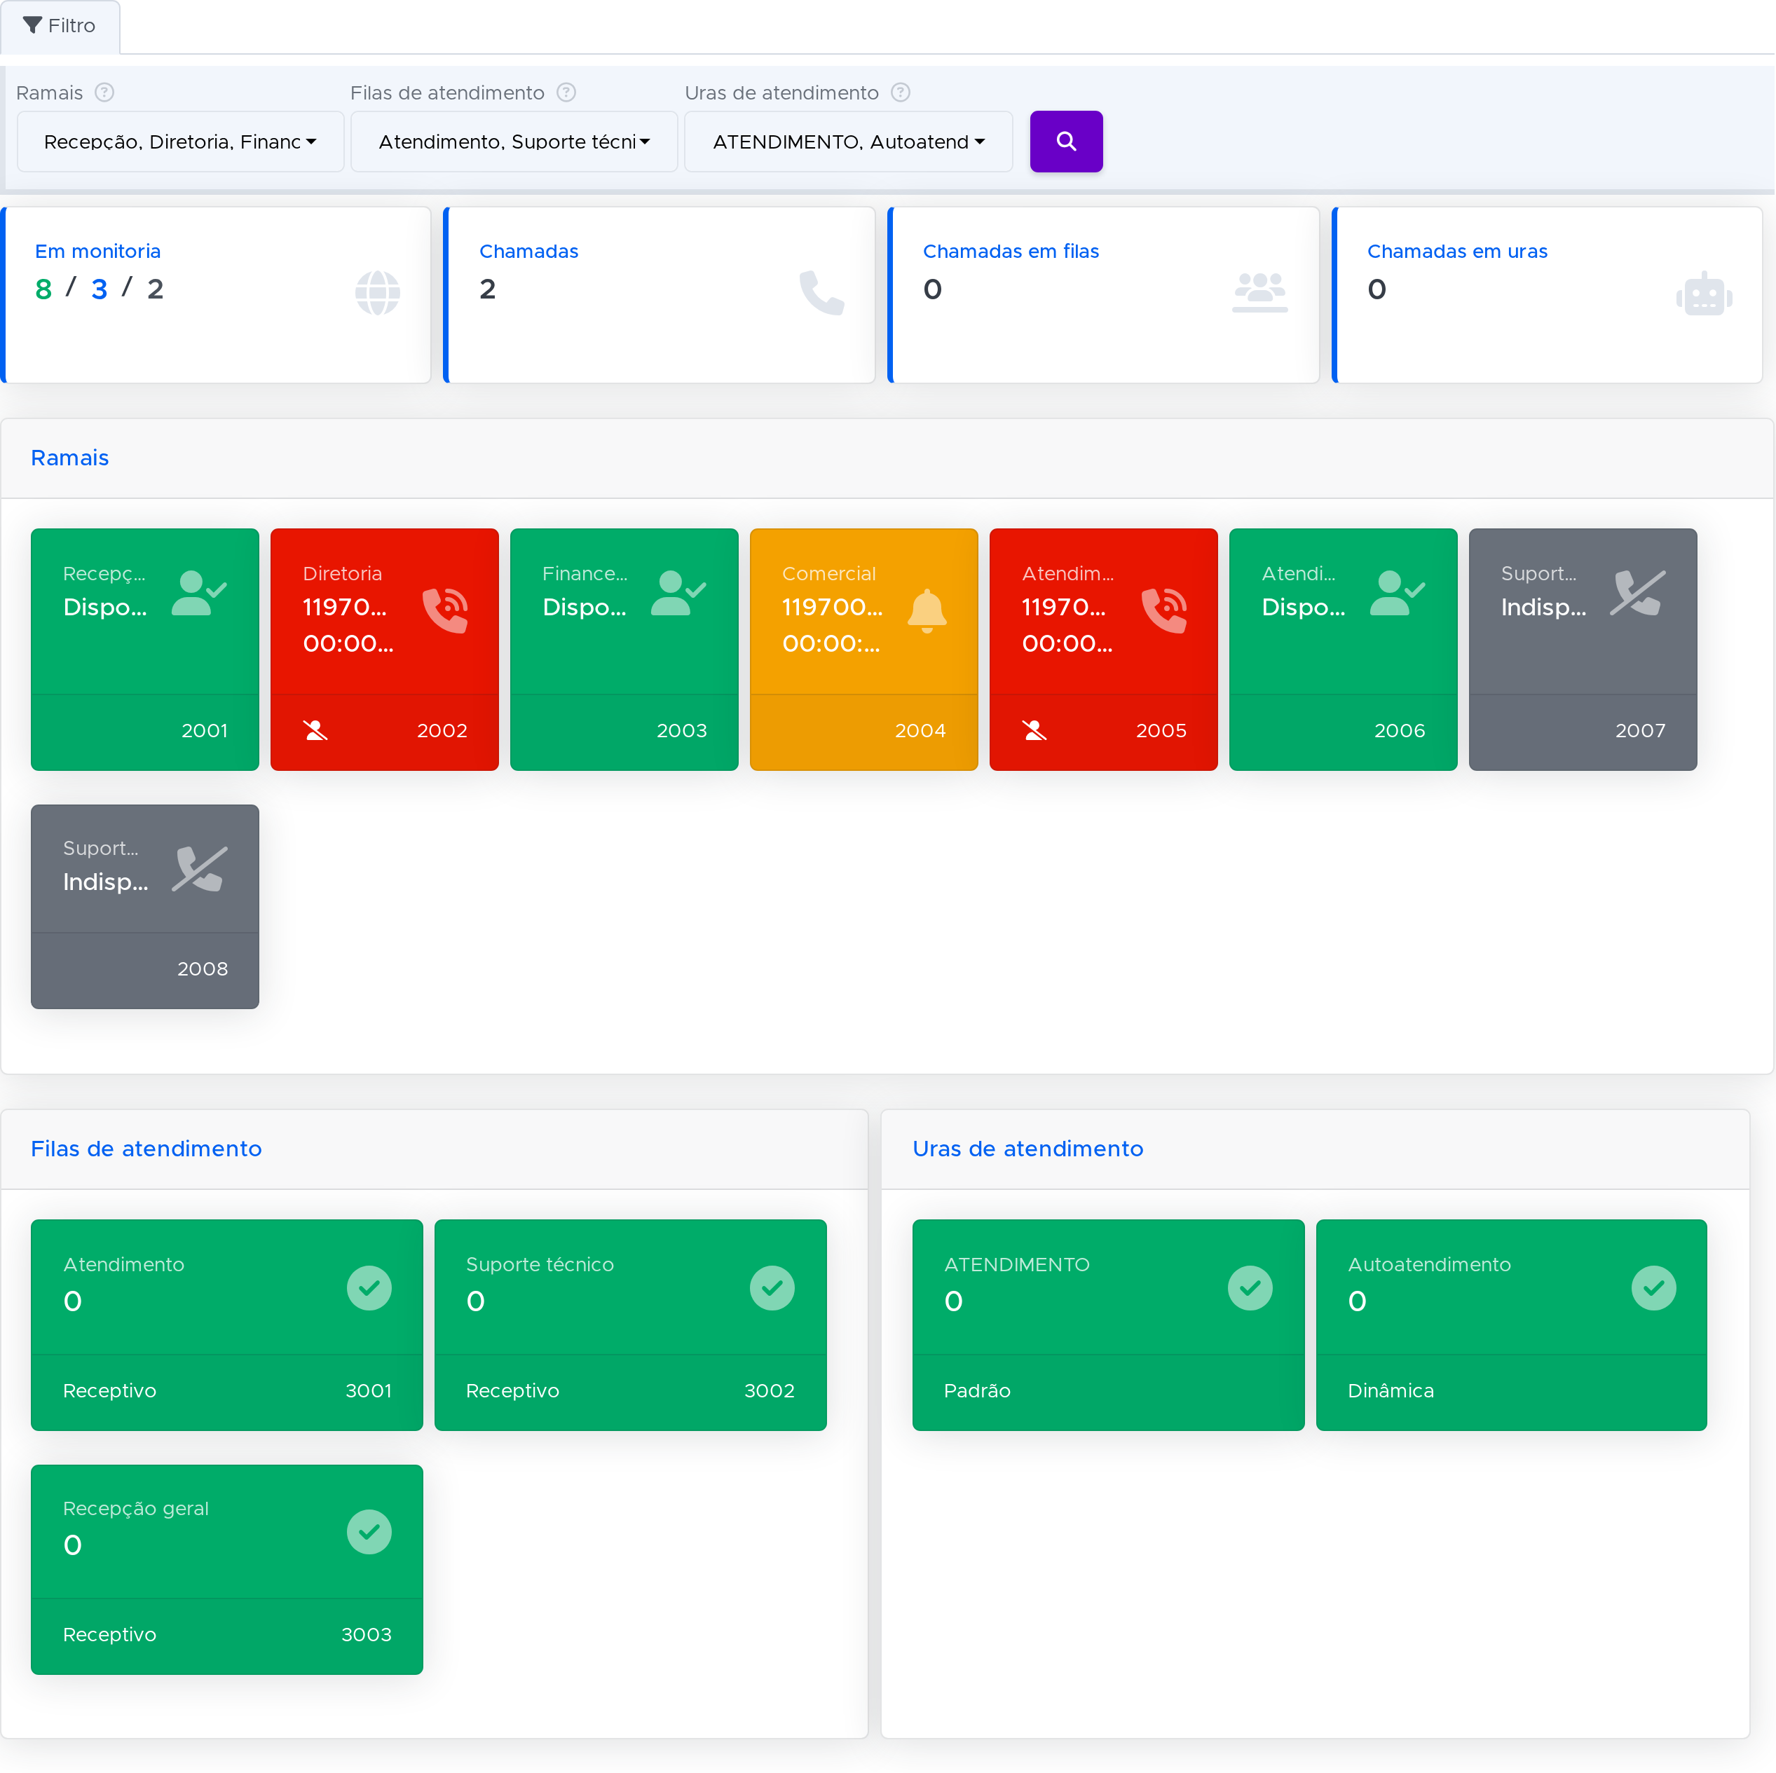The image size is (1776, 1773).
Task: Click the Filas de atendimento section heading
Action: pos(146,1148)
